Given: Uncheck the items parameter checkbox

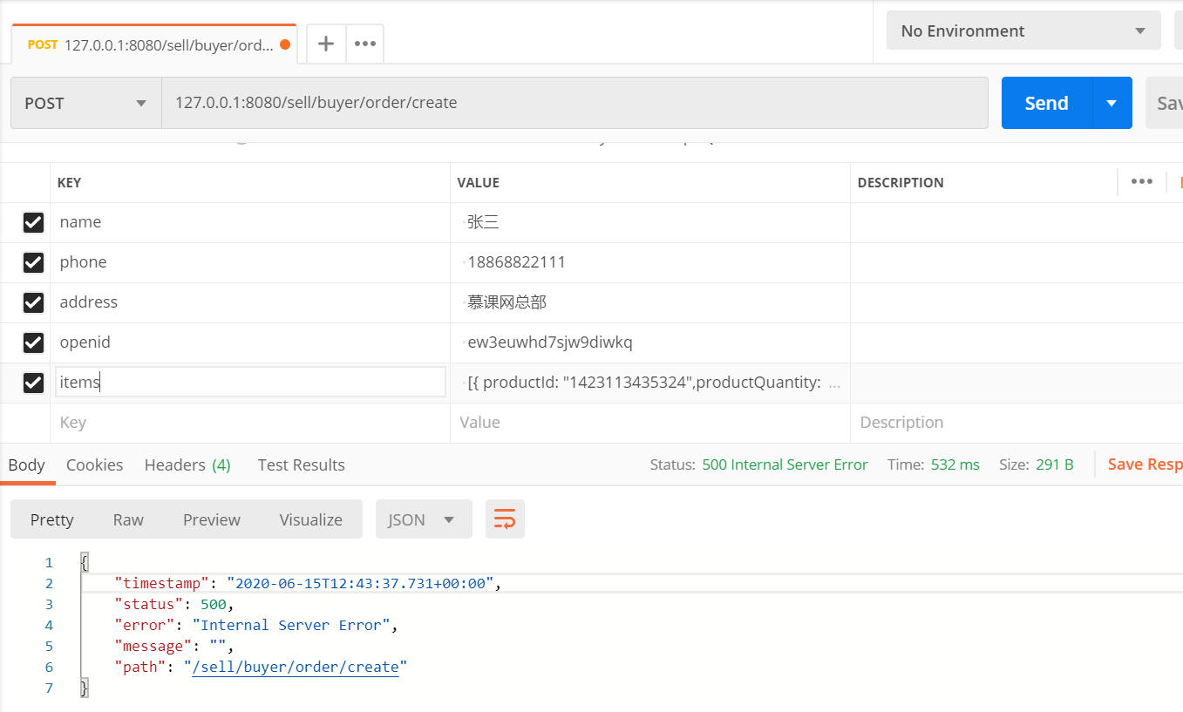Looking at the screenshot, I should pyautogui.click(x=33, y=383).
